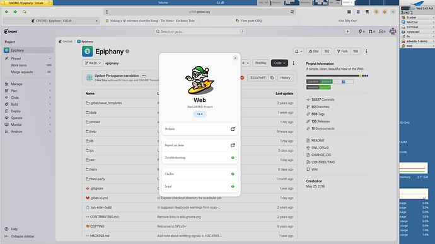
Task: Open Troubleshooting in the about dialog
Action: (x=200, y=158)
